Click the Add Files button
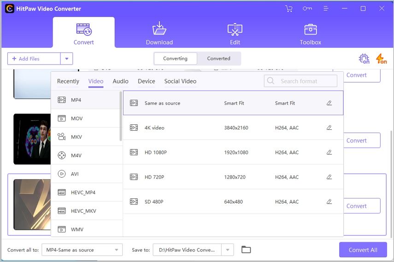 (x=34, y=59)
